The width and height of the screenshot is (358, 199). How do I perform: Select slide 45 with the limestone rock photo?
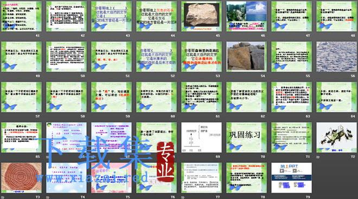pyautogui.click(x=201, y=16)
